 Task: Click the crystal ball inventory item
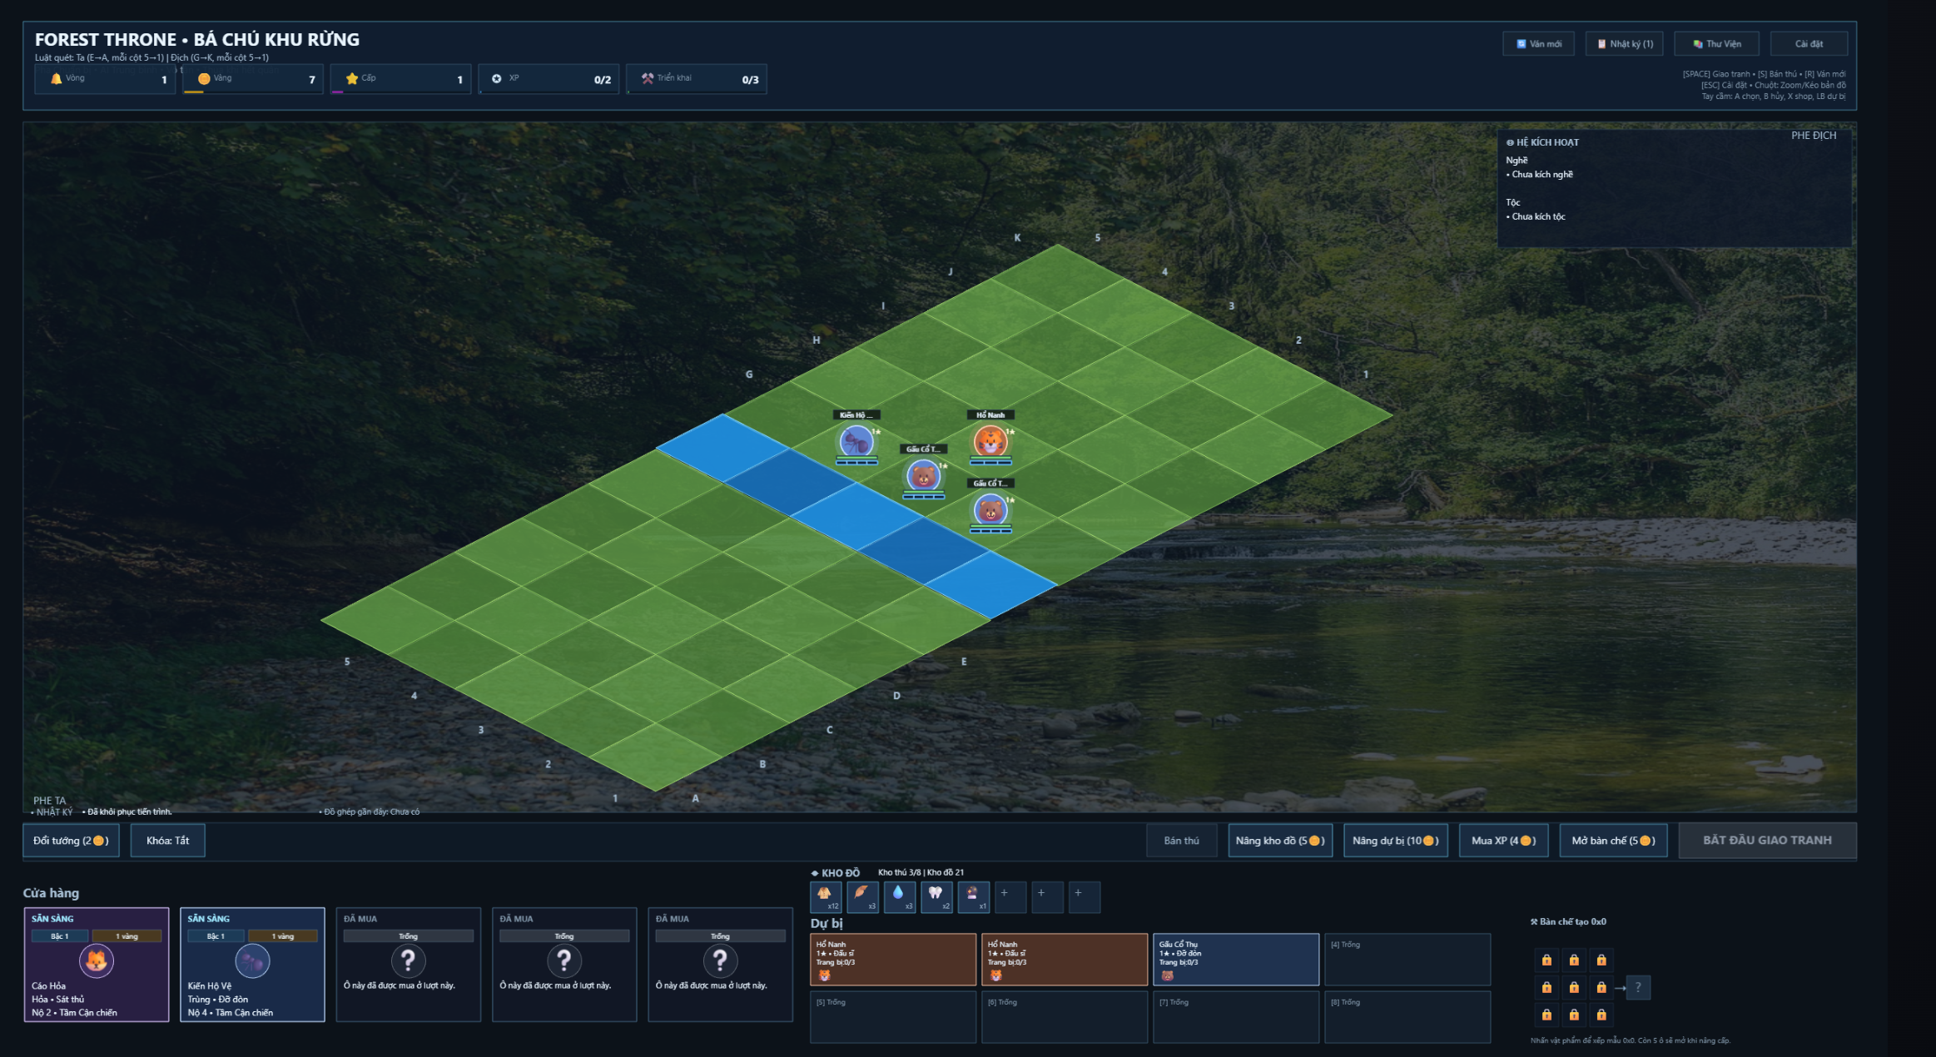click(x=973, y=896)
